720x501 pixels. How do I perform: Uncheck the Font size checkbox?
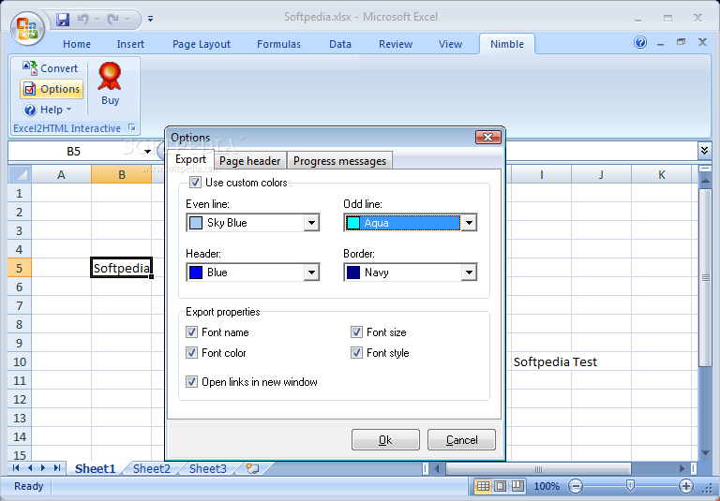click(356, 332)
